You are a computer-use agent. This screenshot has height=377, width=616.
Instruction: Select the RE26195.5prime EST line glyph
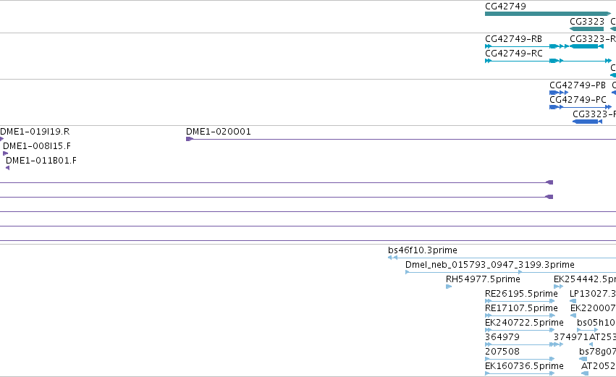(x=520, y=301)
